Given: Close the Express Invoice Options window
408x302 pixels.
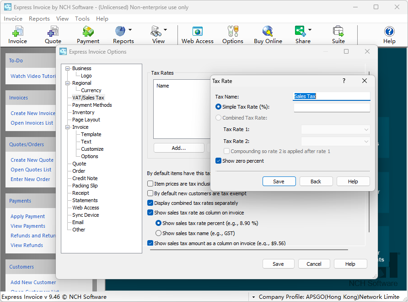Looking at the screenshot, I should 367,51.
